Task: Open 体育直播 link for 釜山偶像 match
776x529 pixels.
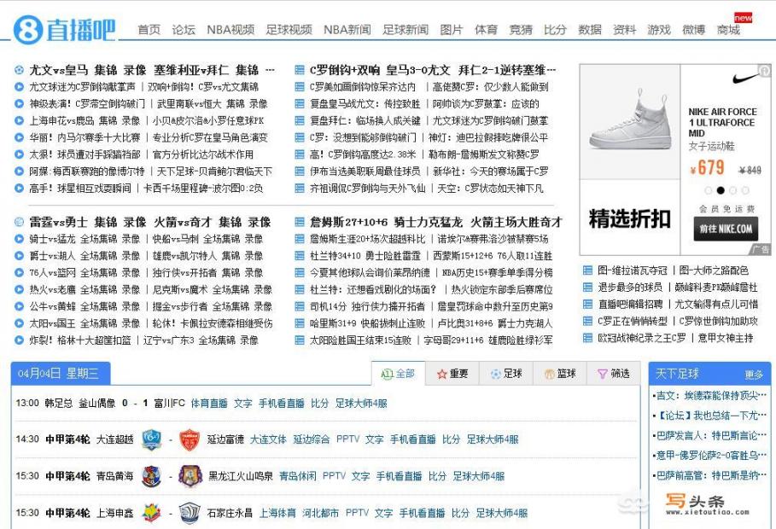Action: [x=209, y=404]
